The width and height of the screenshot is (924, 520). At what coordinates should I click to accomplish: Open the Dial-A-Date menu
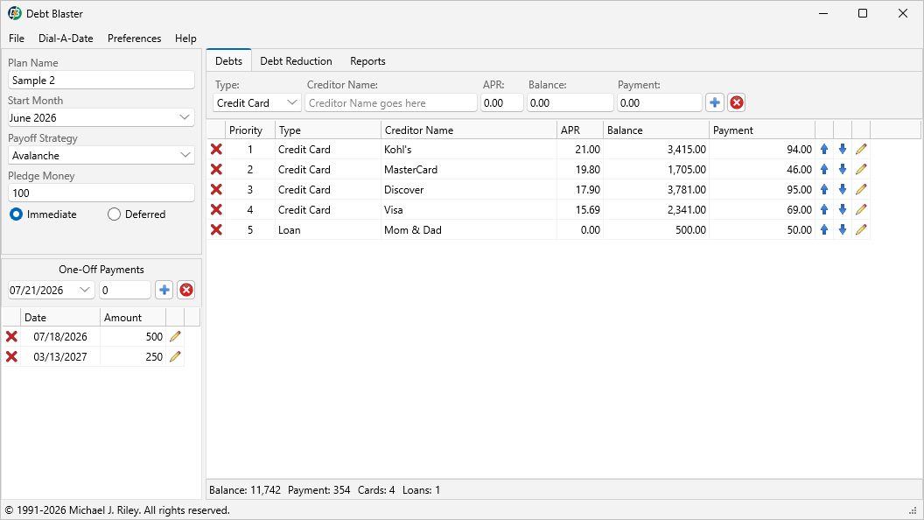tap(66, 39)
